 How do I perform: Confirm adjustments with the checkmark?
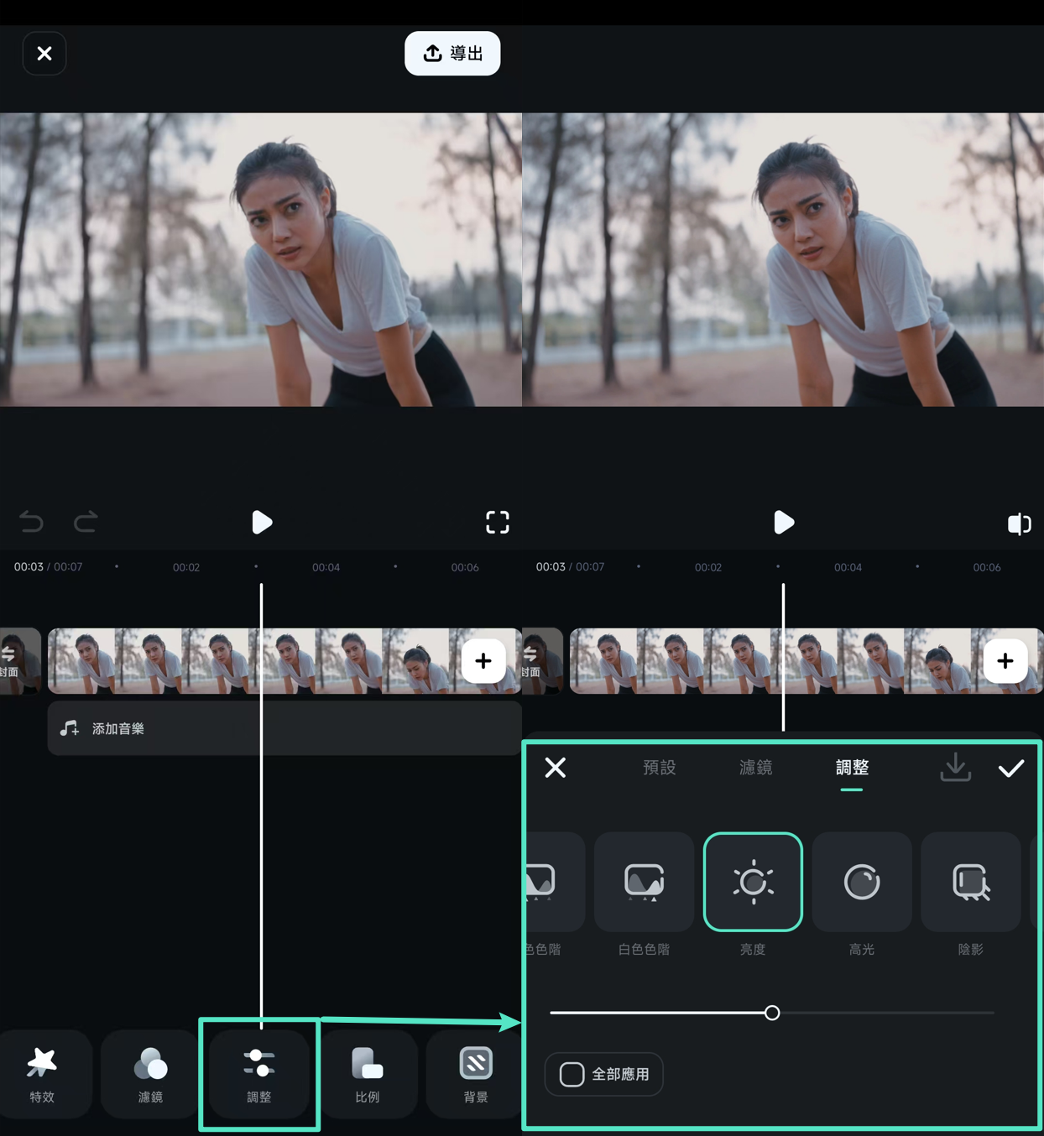pos(1010,768)
